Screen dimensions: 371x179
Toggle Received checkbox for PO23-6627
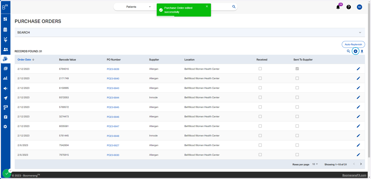point(260,145)
